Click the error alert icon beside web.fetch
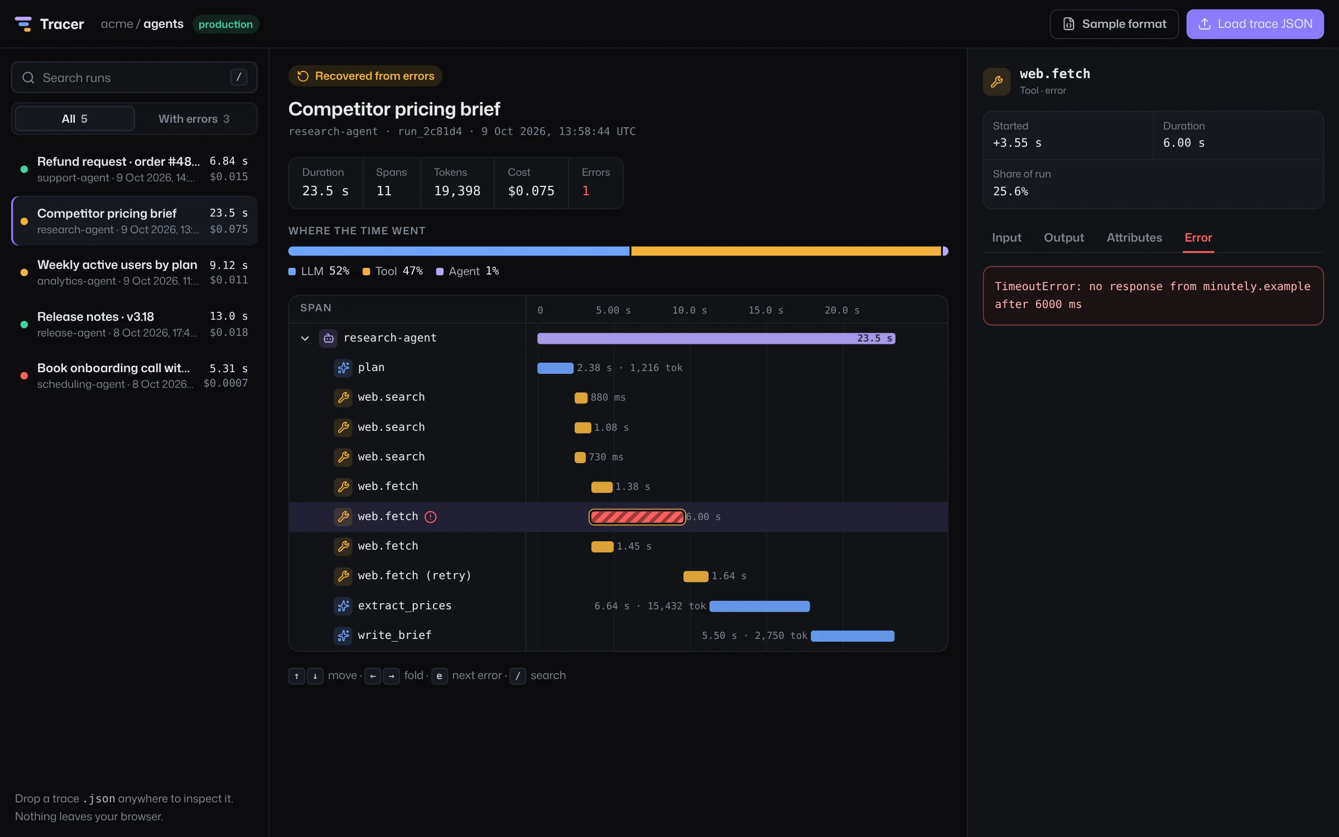 point(431,517)
